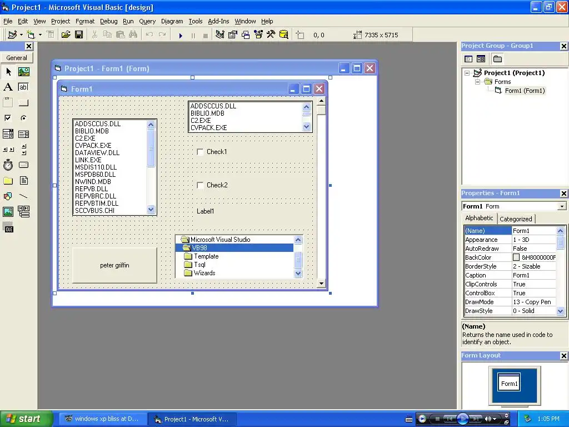The height and width of the screenshot is (427, 569).
Task: Select the FileListBox tool in the toolbox
Action: point(24,181)
